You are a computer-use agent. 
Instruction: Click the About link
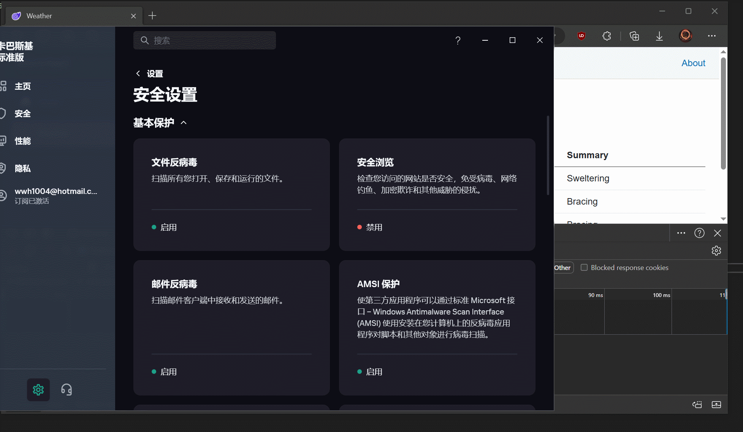(693, 63)
